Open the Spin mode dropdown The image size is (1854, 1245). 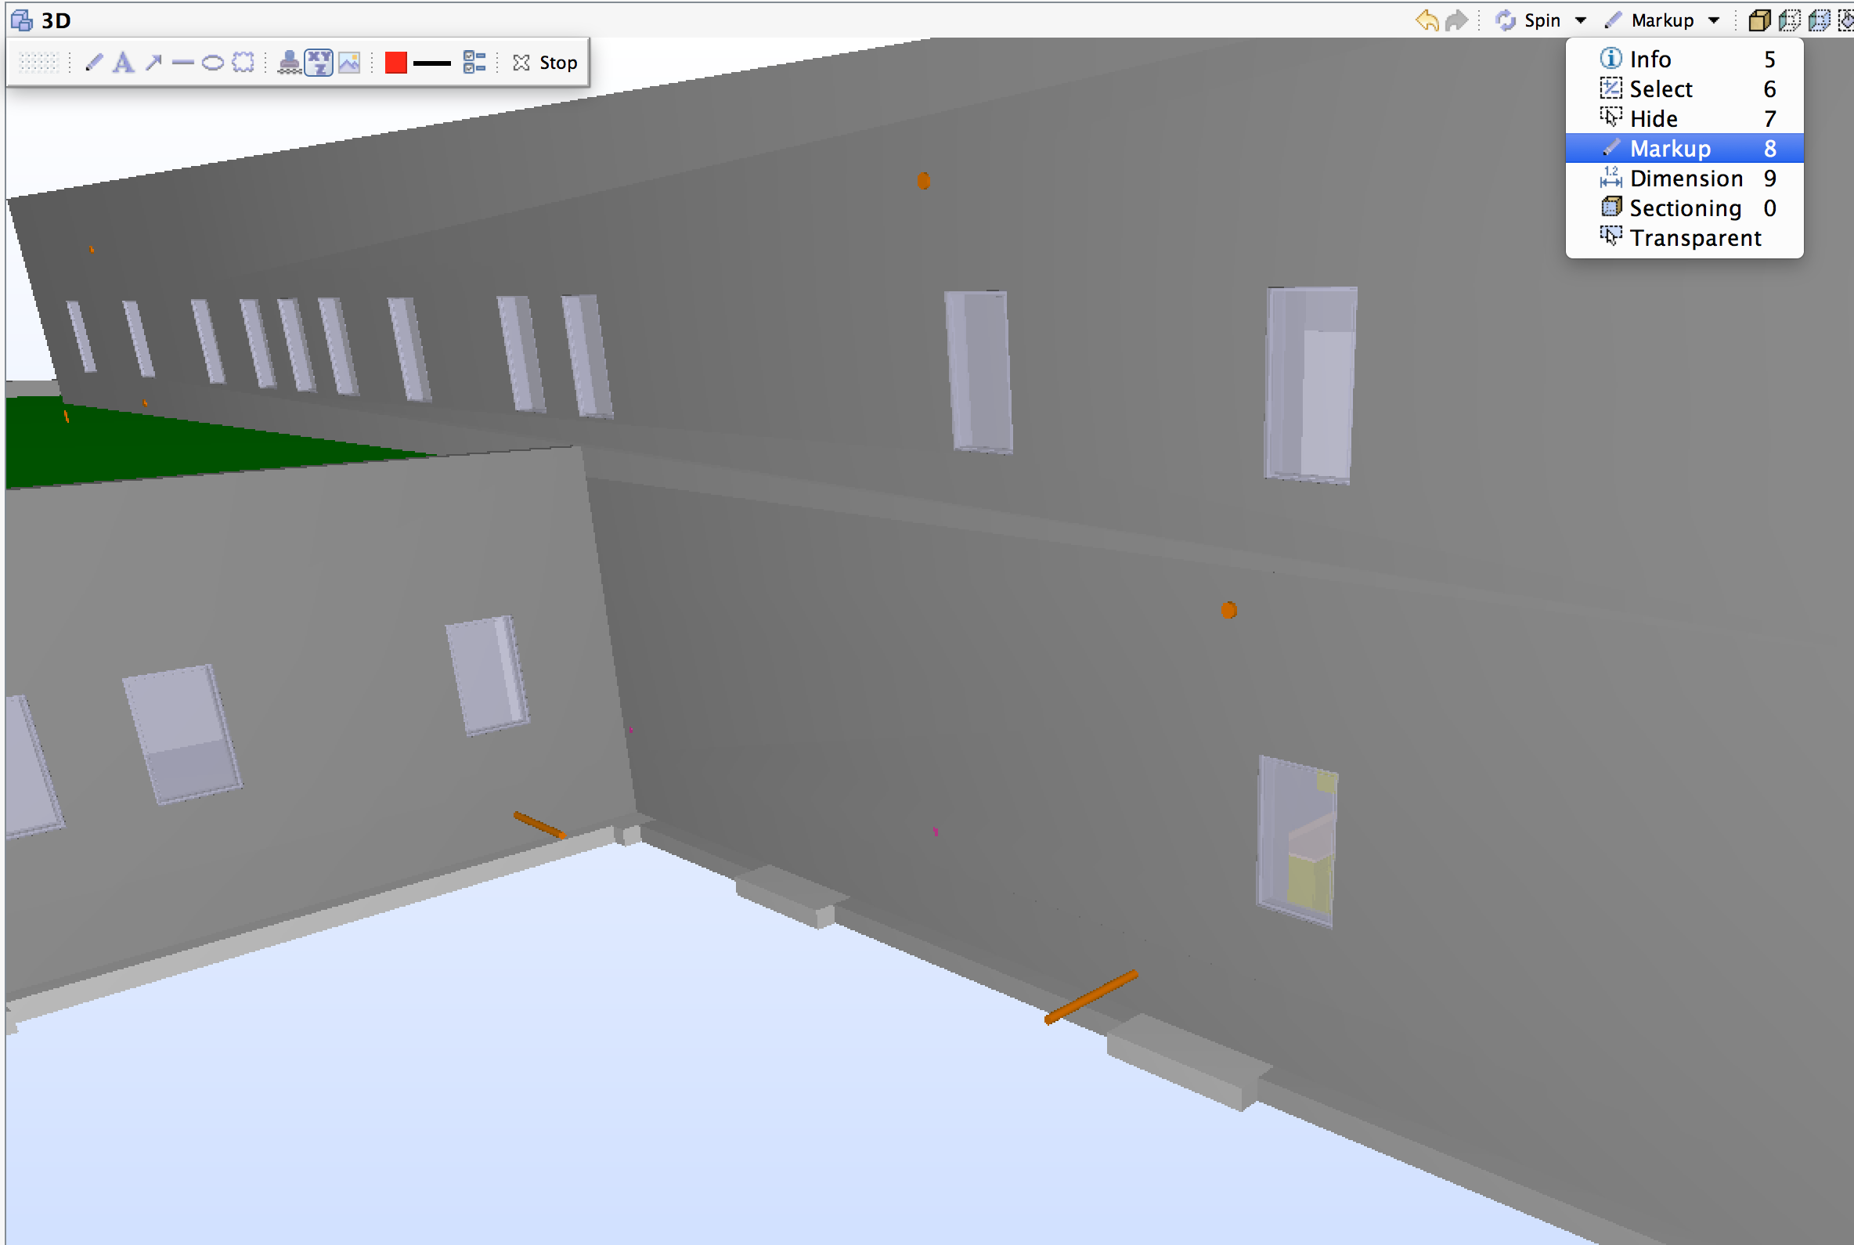click(x=1581, y=20)
